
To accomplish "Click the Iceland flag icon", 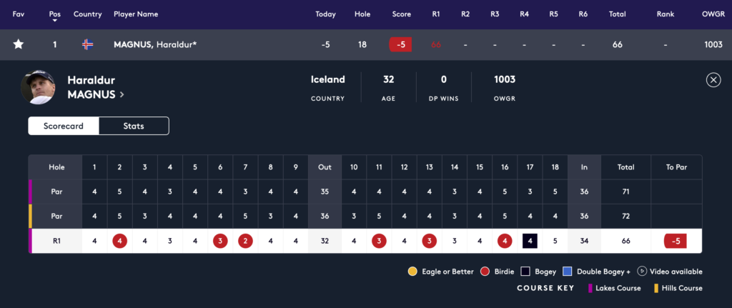I will (87, 44).
